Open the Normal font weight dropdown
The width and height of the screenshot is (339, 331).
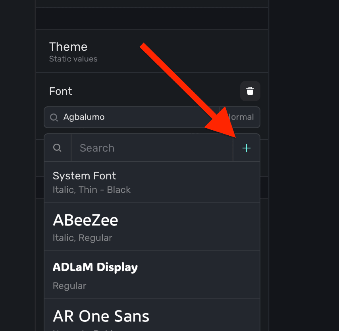click(241, 117)
